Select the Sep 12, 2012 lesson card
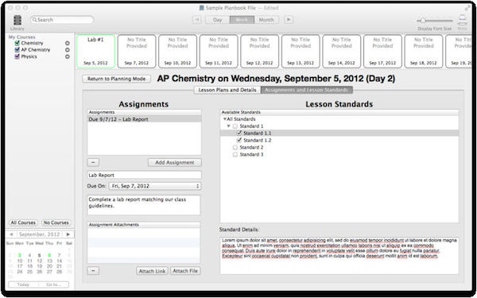Viewport: 477px width, 298px height. [259, 51]
